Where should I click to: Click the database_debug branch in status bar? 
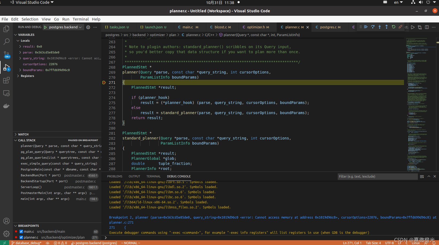[26, 243]
